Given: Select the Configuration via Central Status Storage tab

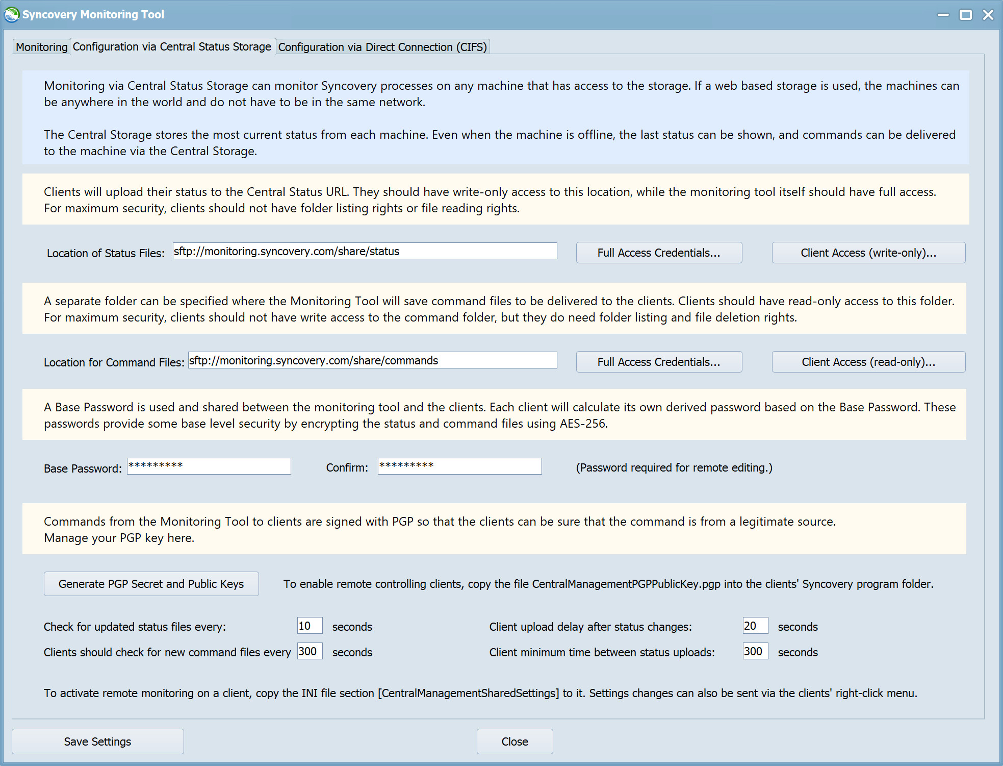Looking at the screenshot, I should coord(172,46).
